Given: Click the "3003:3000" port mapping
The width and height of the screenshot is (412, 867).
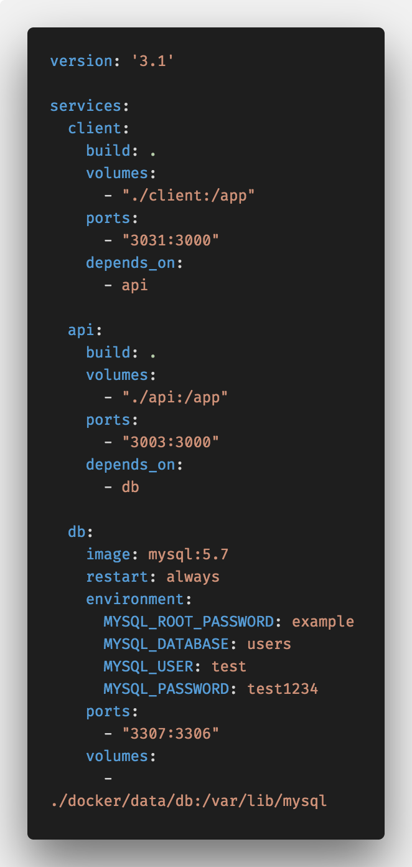Looking at the screenshot, I should [x=171, y=442].
